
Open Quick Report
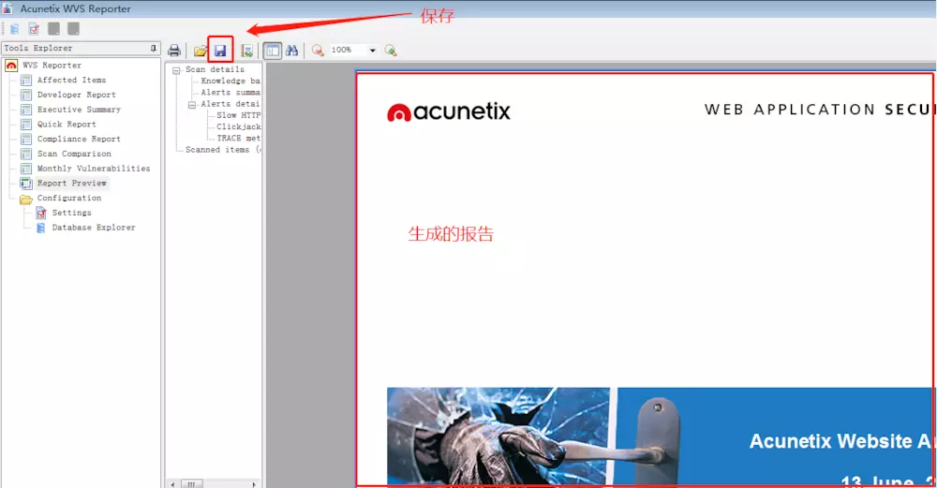click(x=67, y=125)
